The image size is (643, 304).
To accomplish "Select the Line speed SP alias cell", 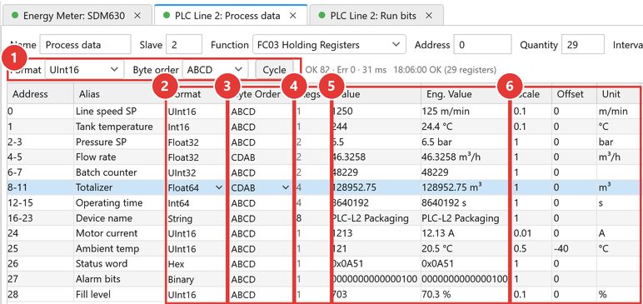I will point(119,111).
